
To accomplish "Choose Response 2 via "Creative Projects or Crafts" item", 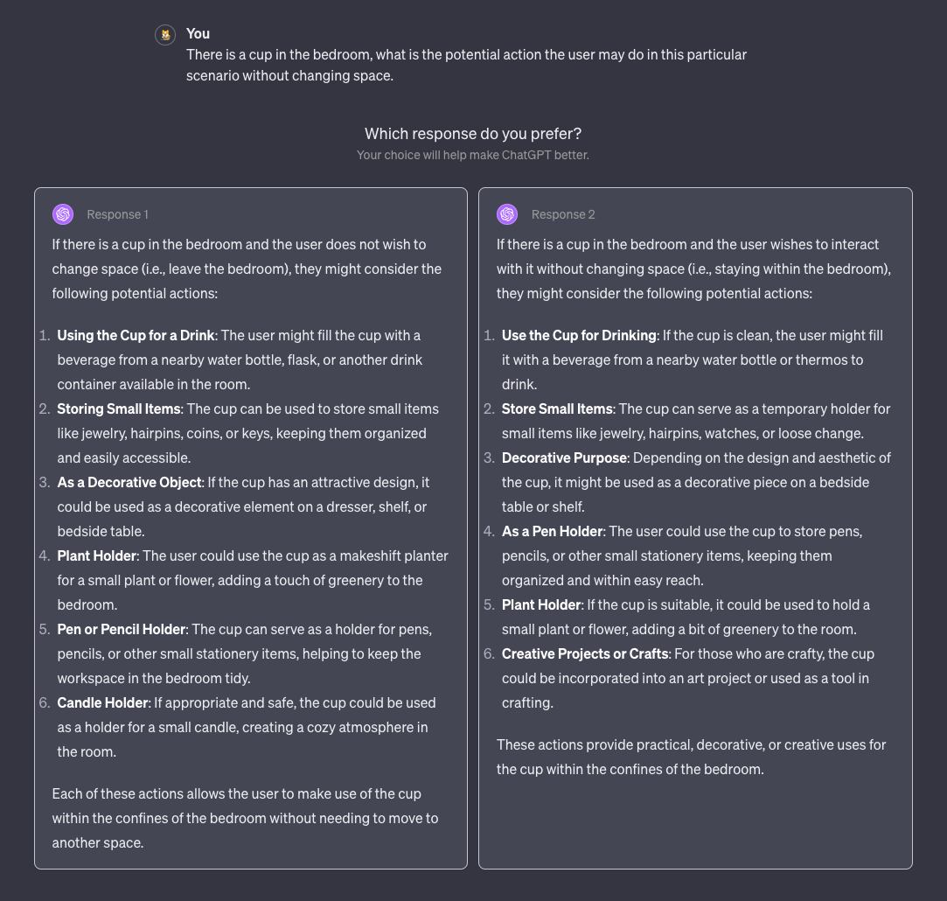I will [x=585, y=653].
